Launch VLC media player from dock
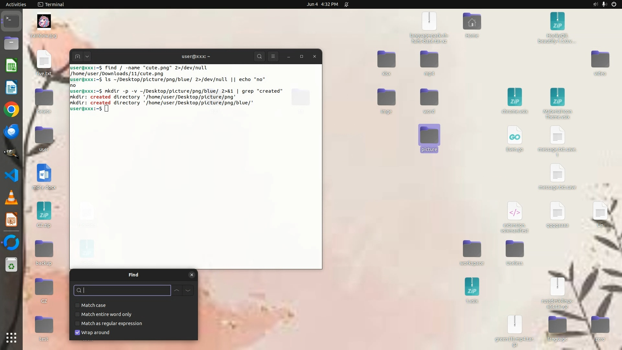622x350 pixels. [x=11, y=197]
